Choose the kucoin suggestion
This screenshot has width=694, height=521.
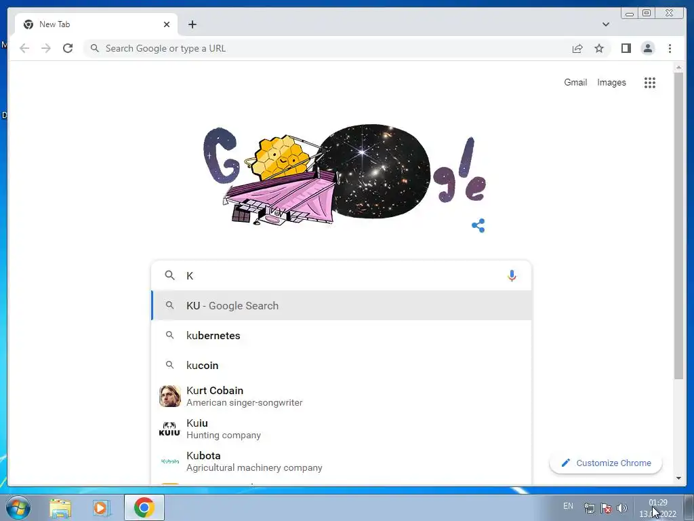point(342,365)
